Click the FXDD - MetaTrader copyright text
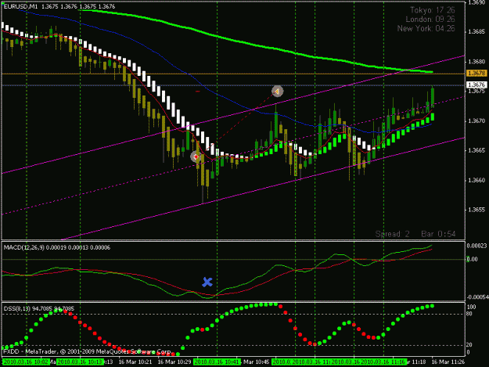Screen dimensions: 489x367 click(87, 351)
